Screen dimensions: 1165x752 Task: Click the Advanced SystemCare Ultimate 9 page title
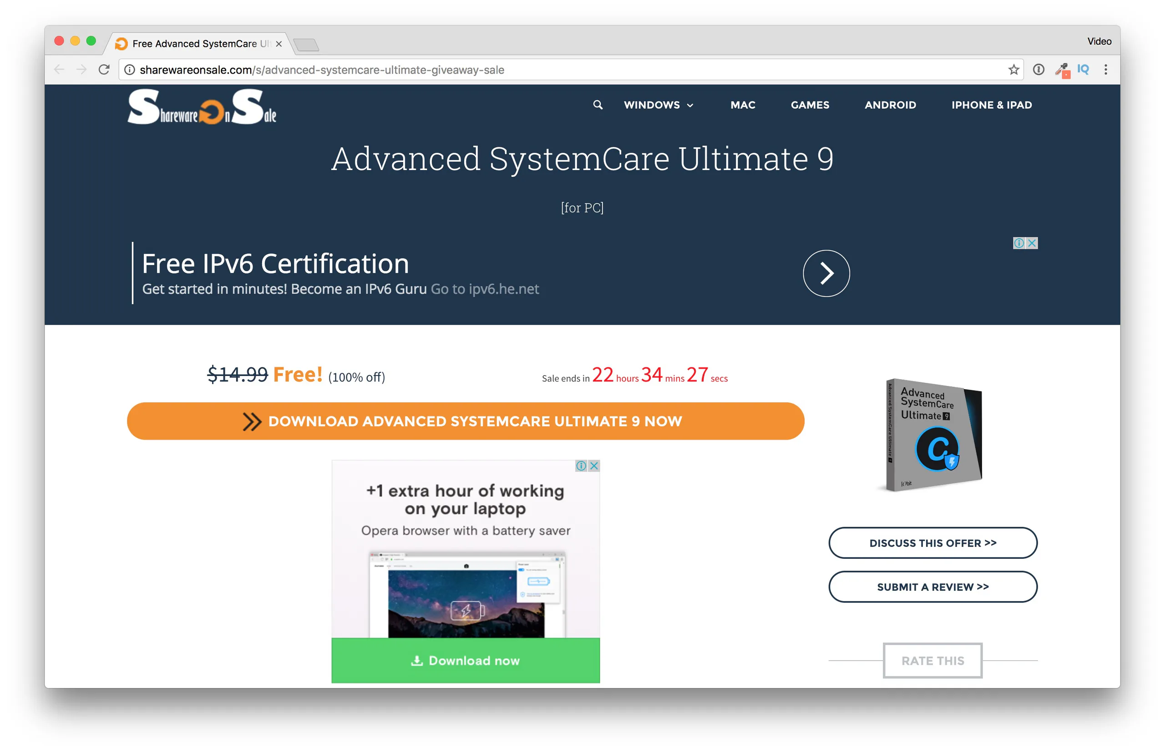582,159
